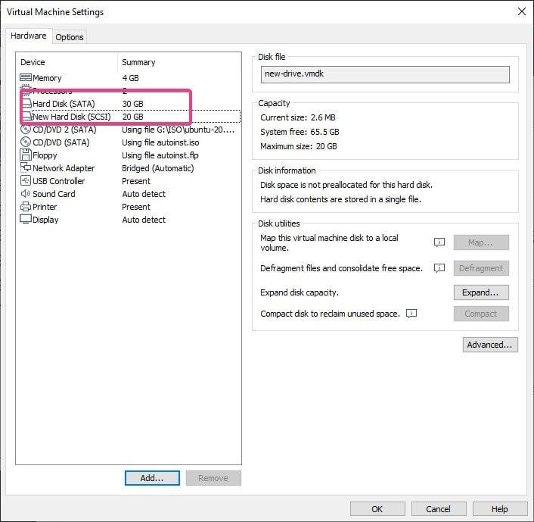Click the Hard Disk (SATA) icon

coord(26,104)
